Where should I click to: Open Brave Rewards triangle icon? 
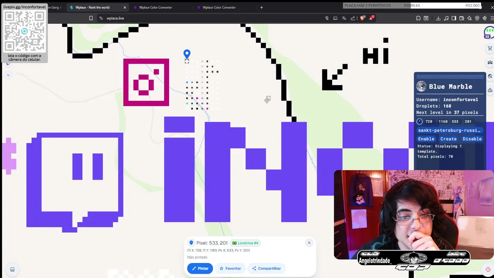point(372,18)
